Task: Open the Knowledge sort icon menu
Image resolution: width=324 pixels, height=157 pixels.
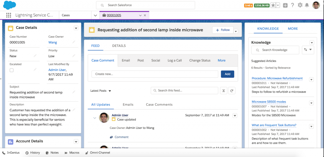Action: (x=308, y=50)
